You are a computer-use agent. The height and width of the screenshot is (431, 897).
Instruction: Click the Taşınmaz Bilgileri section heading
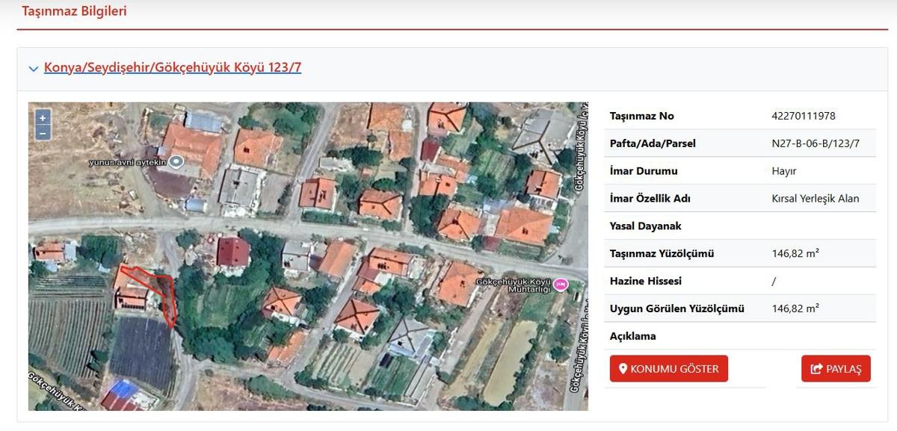(x=74, y=11)
